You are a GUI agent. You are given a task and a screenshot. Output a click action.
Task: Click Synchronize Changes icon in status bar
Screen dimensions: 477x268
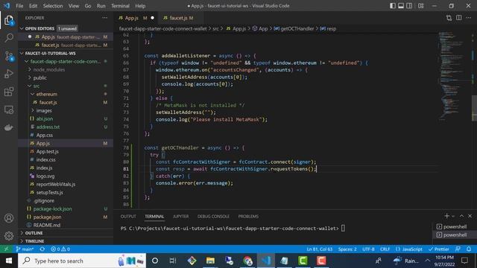click(x=42, y=249)
